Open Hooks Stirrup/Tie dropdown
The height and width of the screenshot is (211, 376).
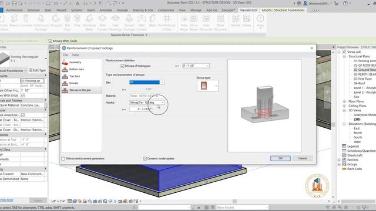[162, 103]
